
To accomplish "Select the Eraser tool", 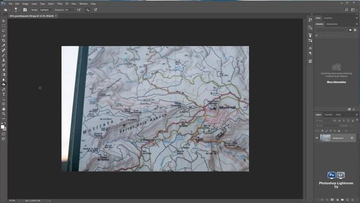I will click(x=3, y=70).
